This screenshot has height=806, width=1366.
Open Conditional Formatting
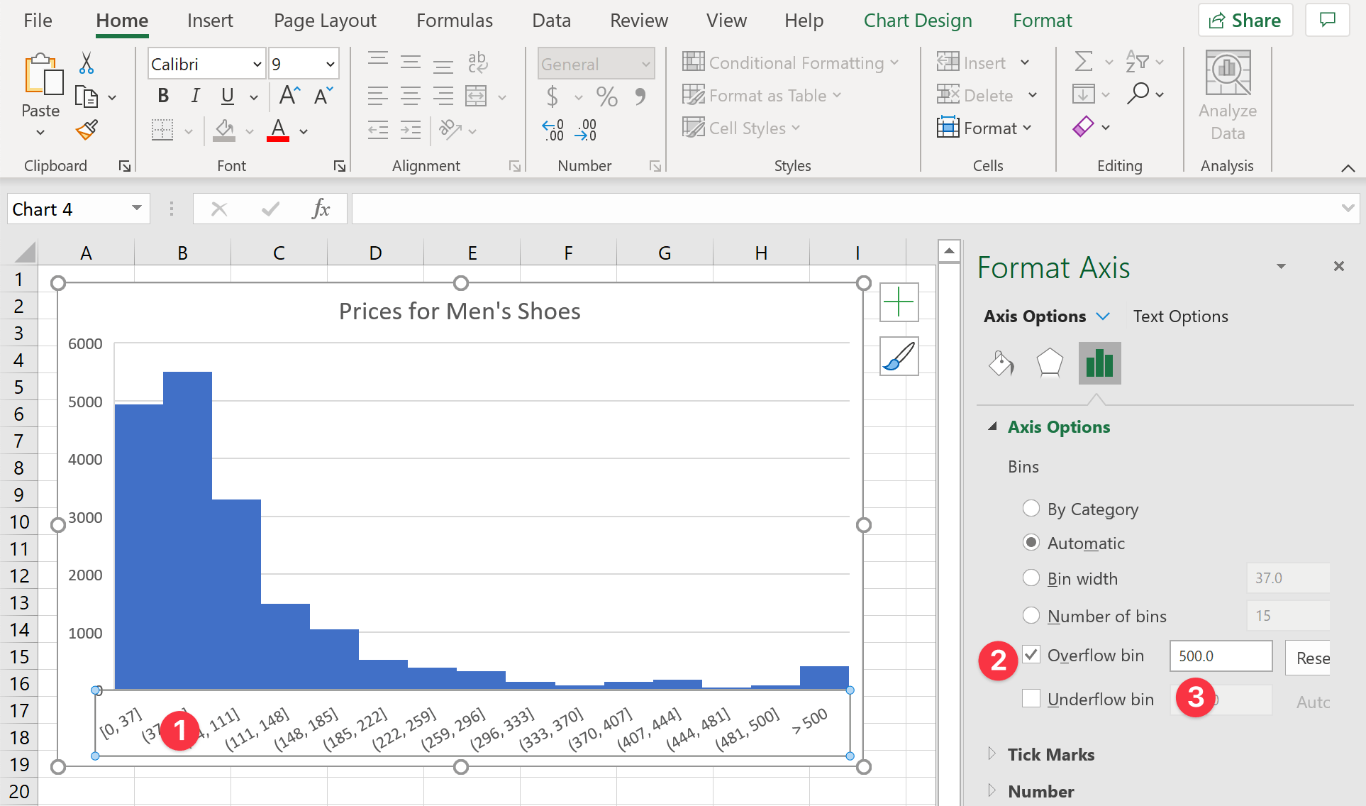pyautogui.click(x=791, y=62)
